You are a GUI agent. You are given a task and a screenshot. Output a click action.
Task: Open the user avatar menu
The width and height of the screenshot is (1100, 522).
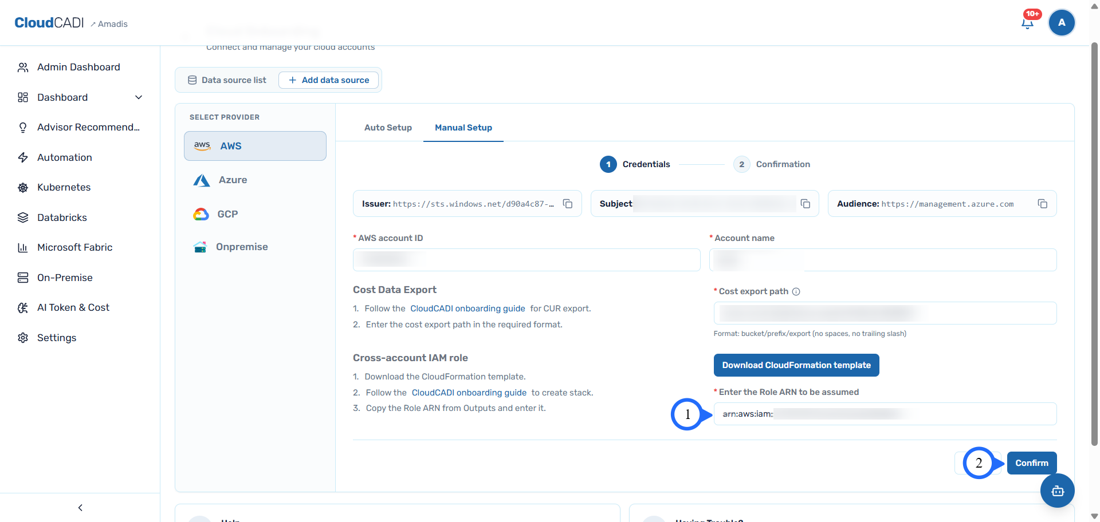[x=1062, y=23]
